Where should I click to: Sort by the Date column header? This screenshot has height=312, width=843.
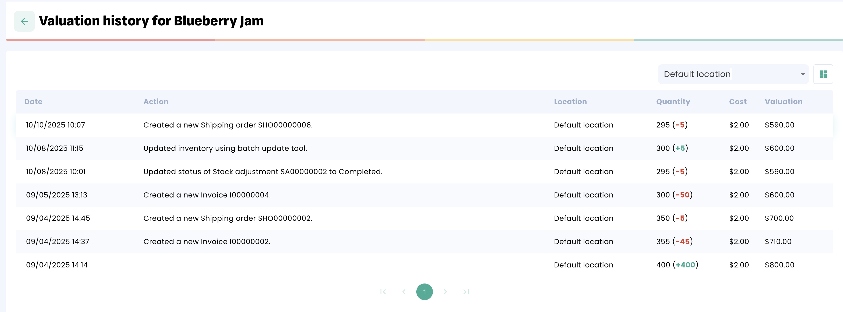click(33, 102)
